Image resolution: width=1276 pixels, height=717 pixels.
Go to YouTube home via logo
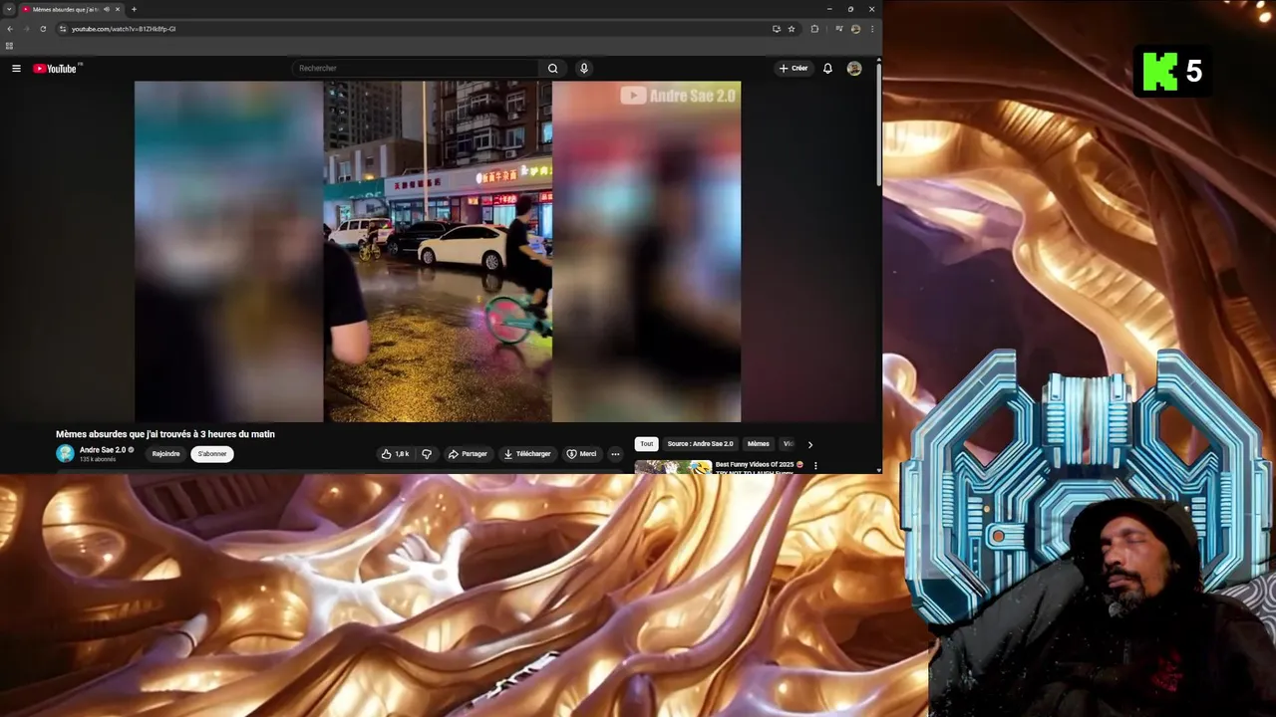[55, 69]
